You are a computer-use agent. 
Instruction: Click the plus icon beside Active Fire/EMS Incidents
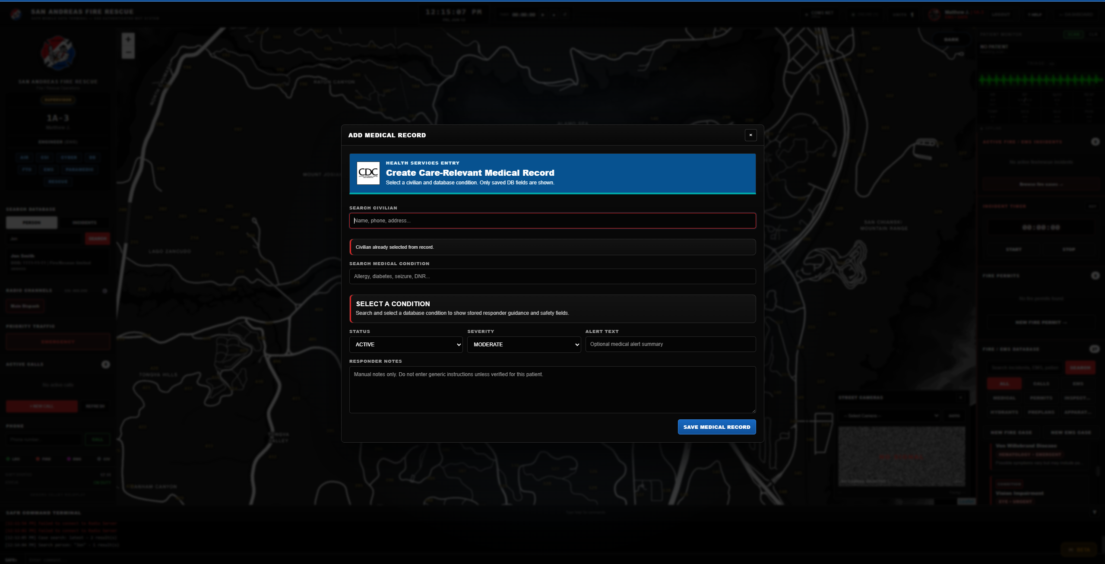(1095, 142)
